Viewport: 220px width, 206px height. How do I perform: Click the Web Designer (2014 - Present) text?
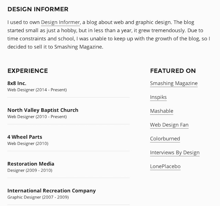37,90
